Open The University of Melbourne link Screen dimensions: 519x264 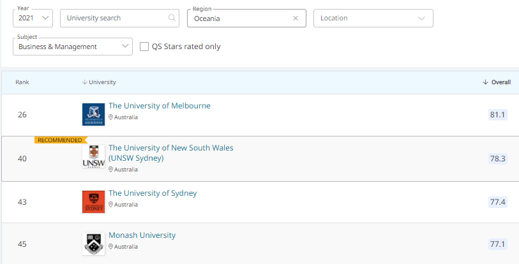pos(159,106)
